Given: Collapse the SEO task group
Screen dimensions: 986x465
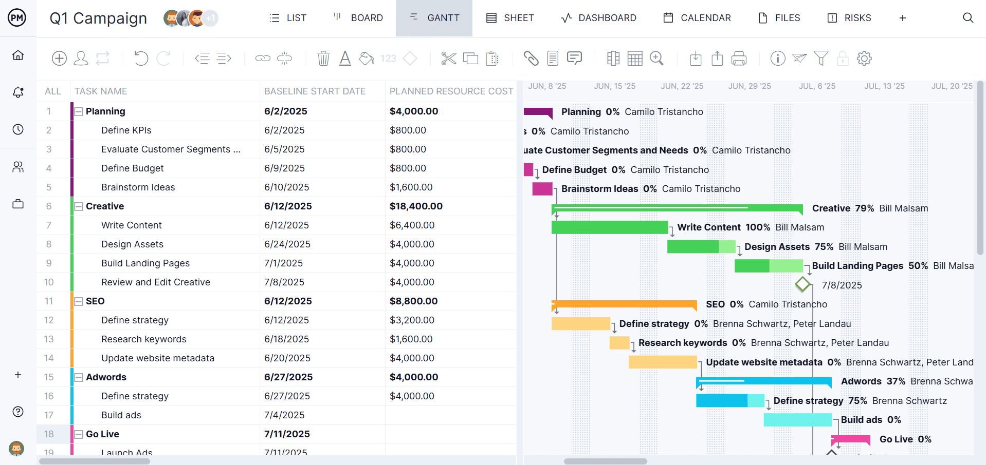Looking at the screenshot, I should point(79,301).
